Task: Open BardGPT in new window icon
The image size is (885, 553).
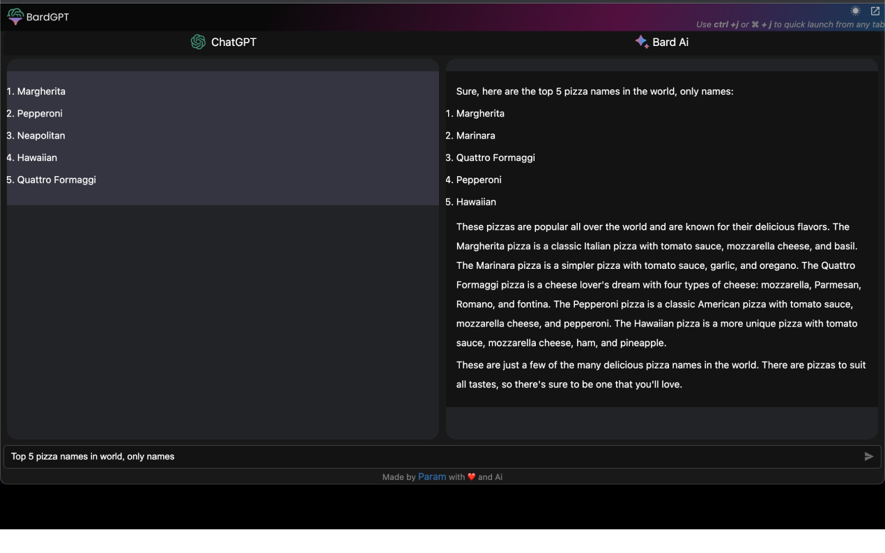Action: [x=875, y=11]
